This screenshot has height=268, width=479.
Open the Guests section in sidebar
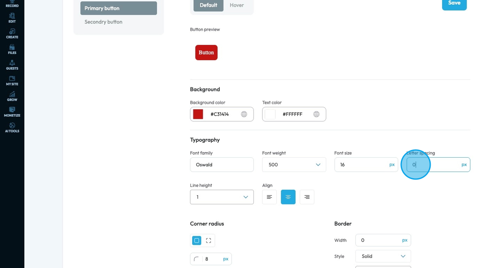click(12, 65)
